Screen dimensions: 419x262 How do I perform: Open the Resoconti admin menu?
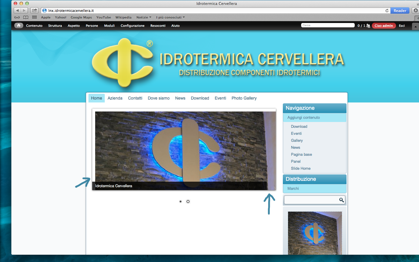point(158,26)
